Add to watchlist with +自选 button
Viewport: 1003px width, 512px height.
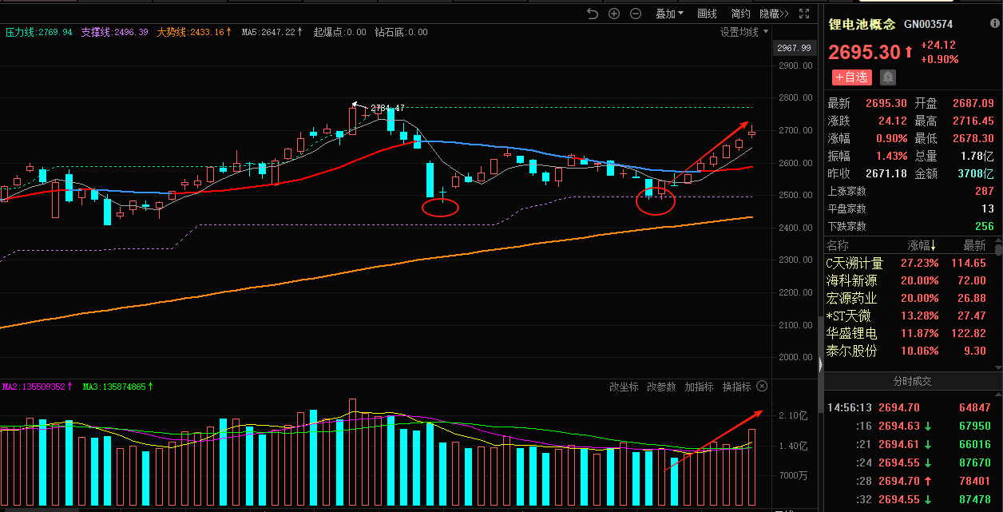coord(851,77)
